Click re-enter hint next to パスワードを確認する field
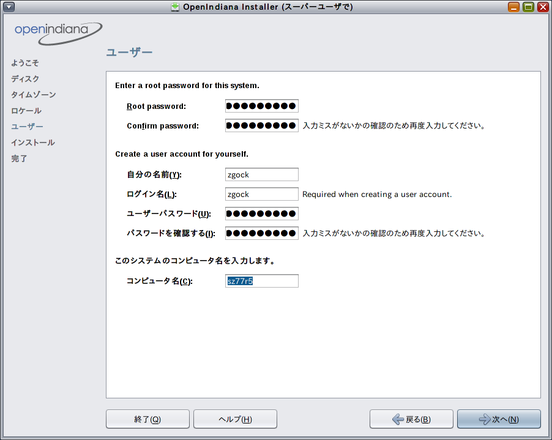The height and width of the screenshot is (440, 552). tap(394, 233)
